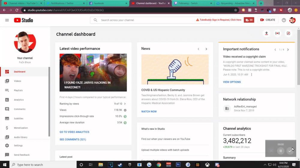Expand Ranking by views chevron

(x=125, y=104)
